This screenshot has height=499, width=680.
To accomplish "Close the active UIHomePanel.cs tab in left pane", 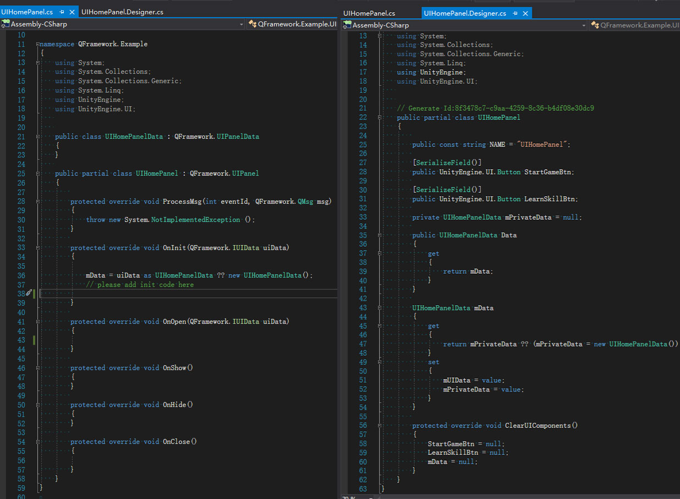I will 72,12.
